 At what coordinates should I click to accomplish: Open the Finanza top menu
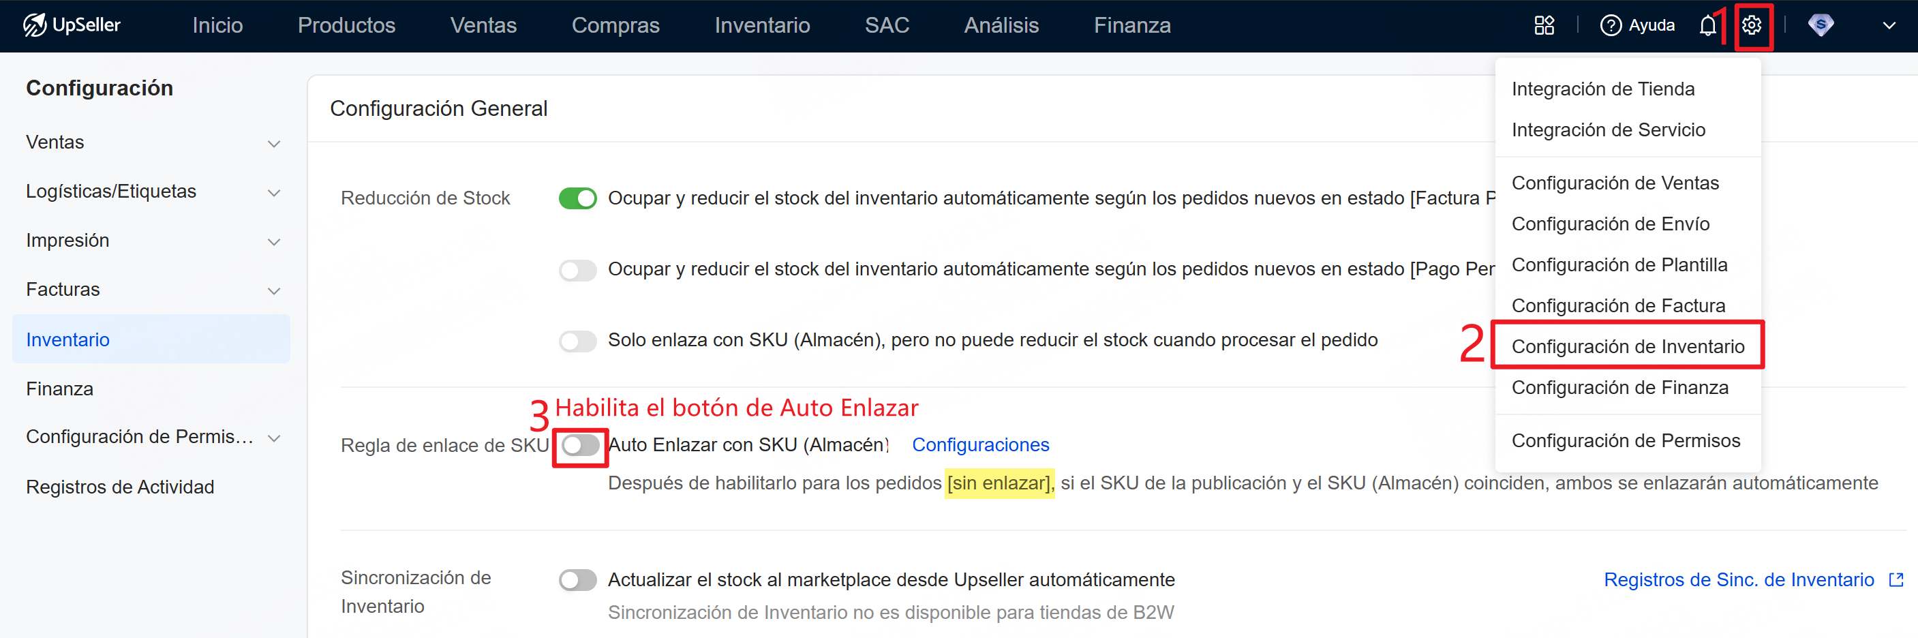(x=1131, y=25)
